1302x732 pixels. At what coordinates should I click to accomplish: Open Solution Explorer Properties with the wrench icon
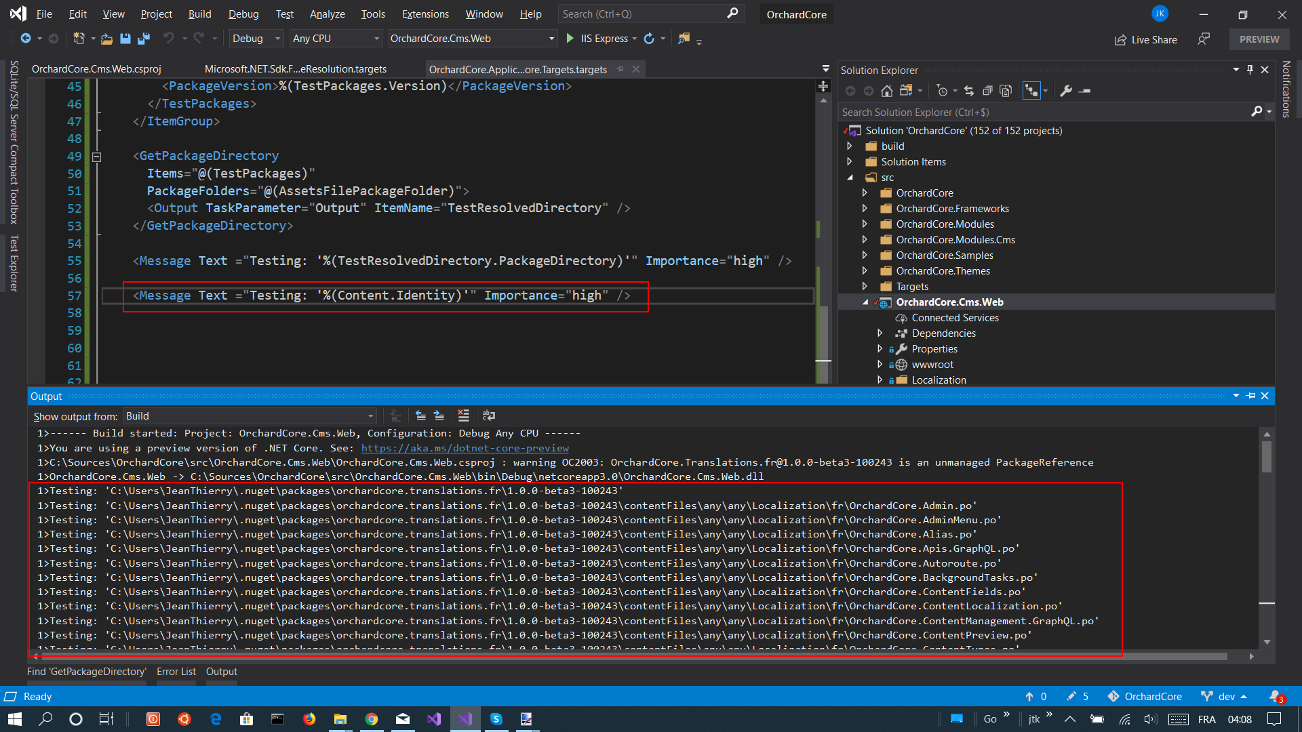click(1066, 90)
